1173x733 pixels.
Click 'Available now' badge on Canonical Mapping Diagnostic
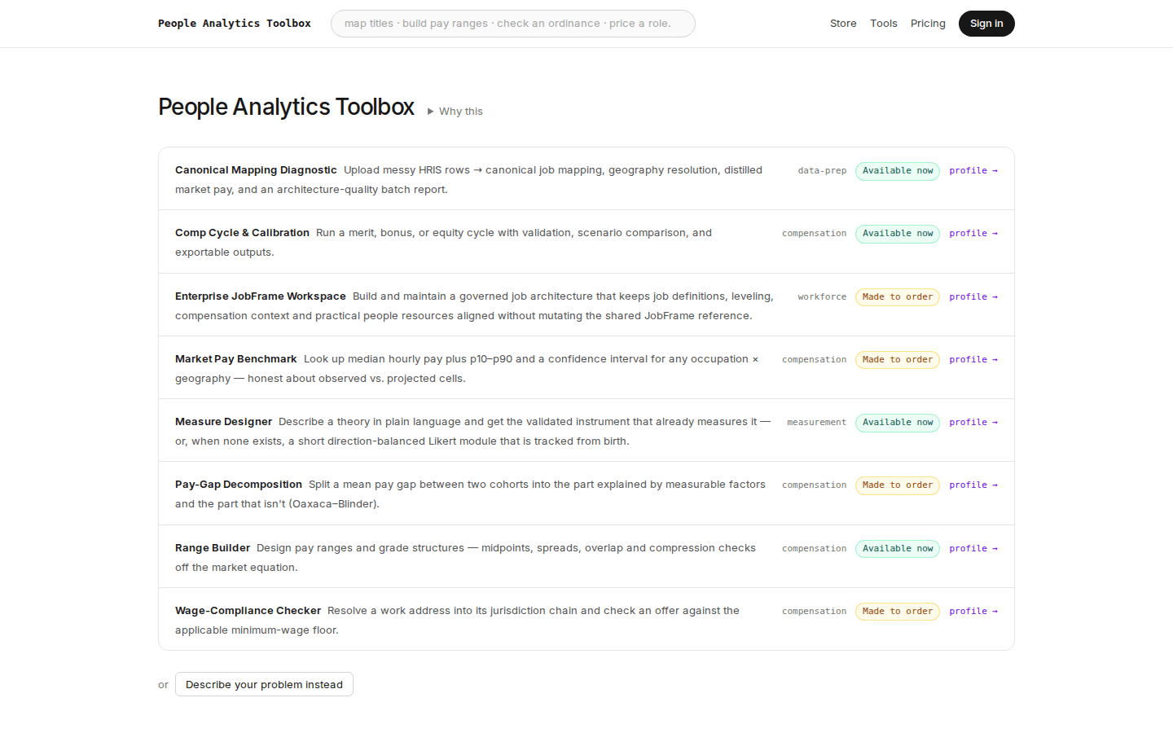[x=898, y=171]
